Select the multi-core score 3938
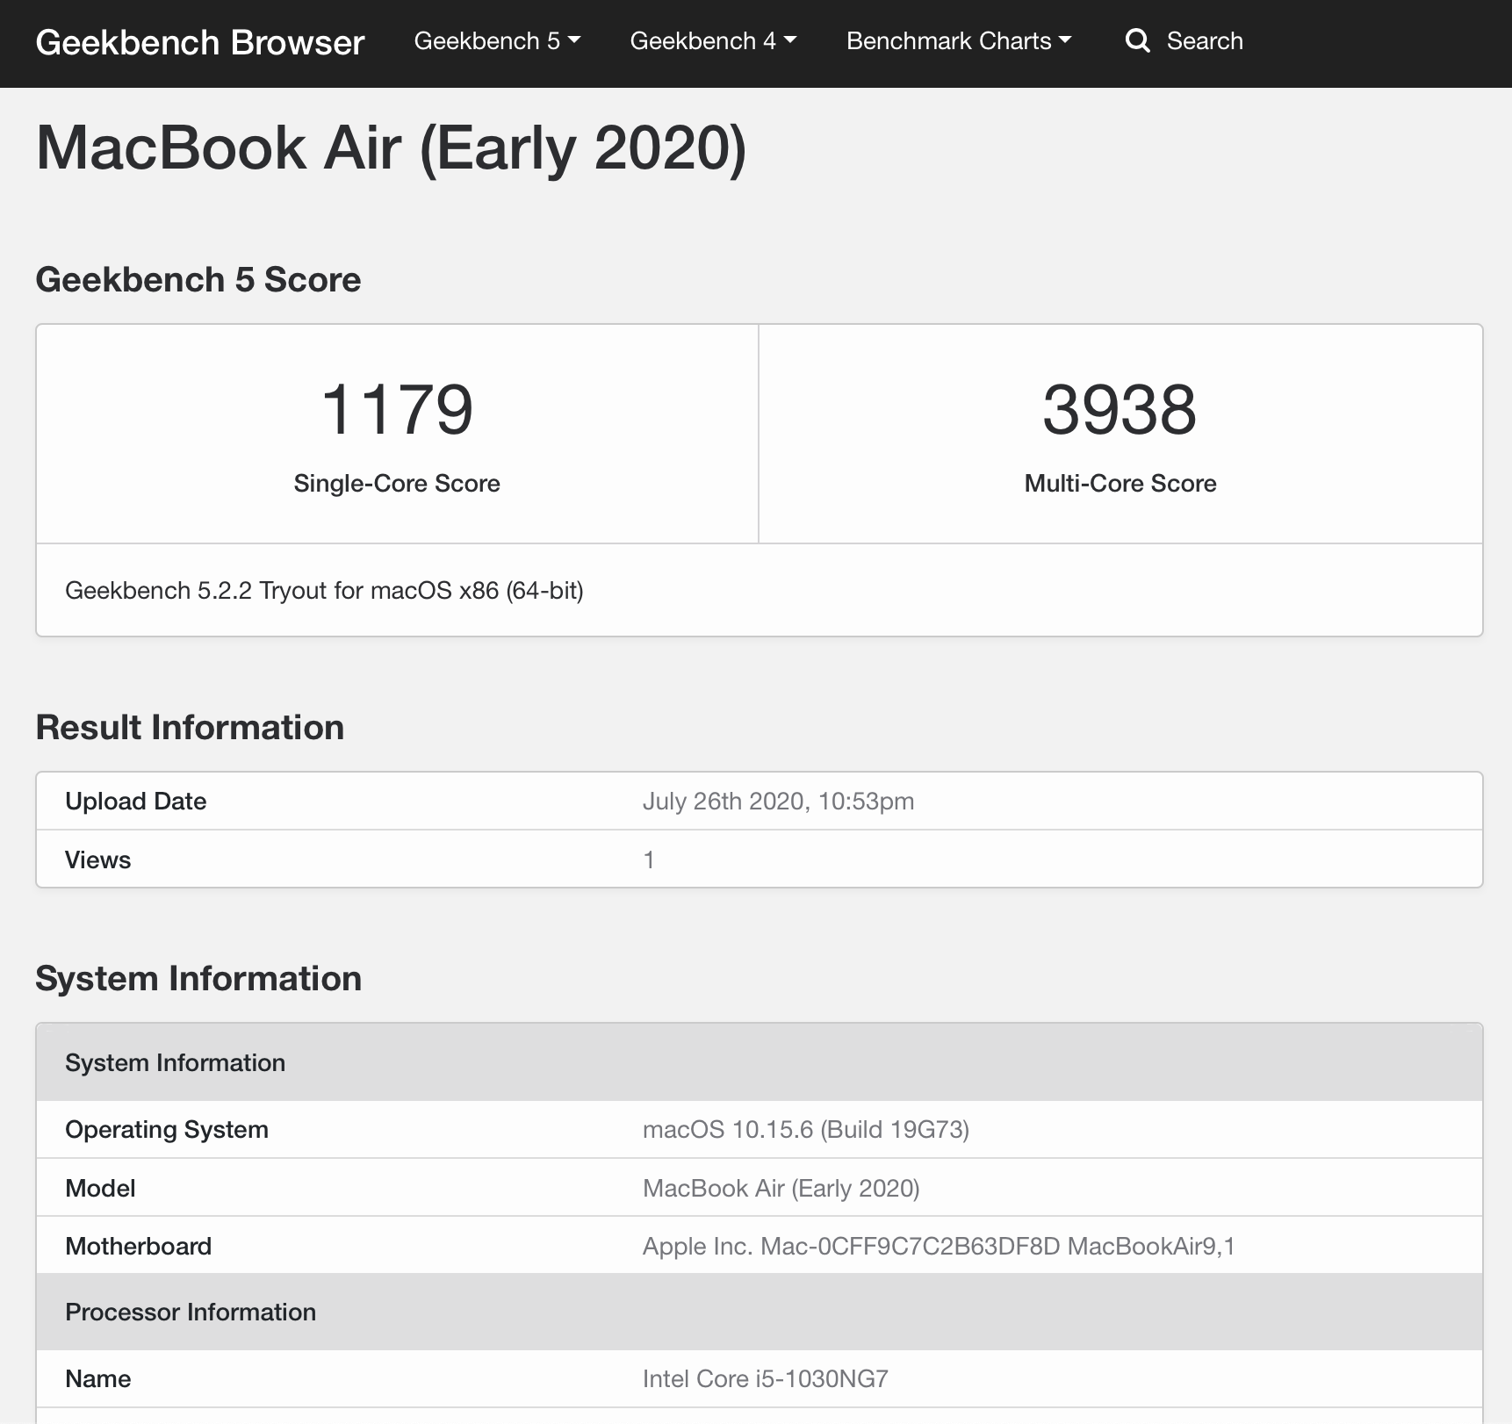 [1120, 409]
